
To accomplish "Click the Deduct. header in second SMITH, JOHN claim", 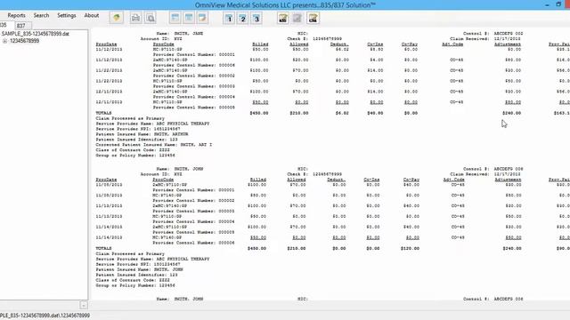I will click(337, 180).
